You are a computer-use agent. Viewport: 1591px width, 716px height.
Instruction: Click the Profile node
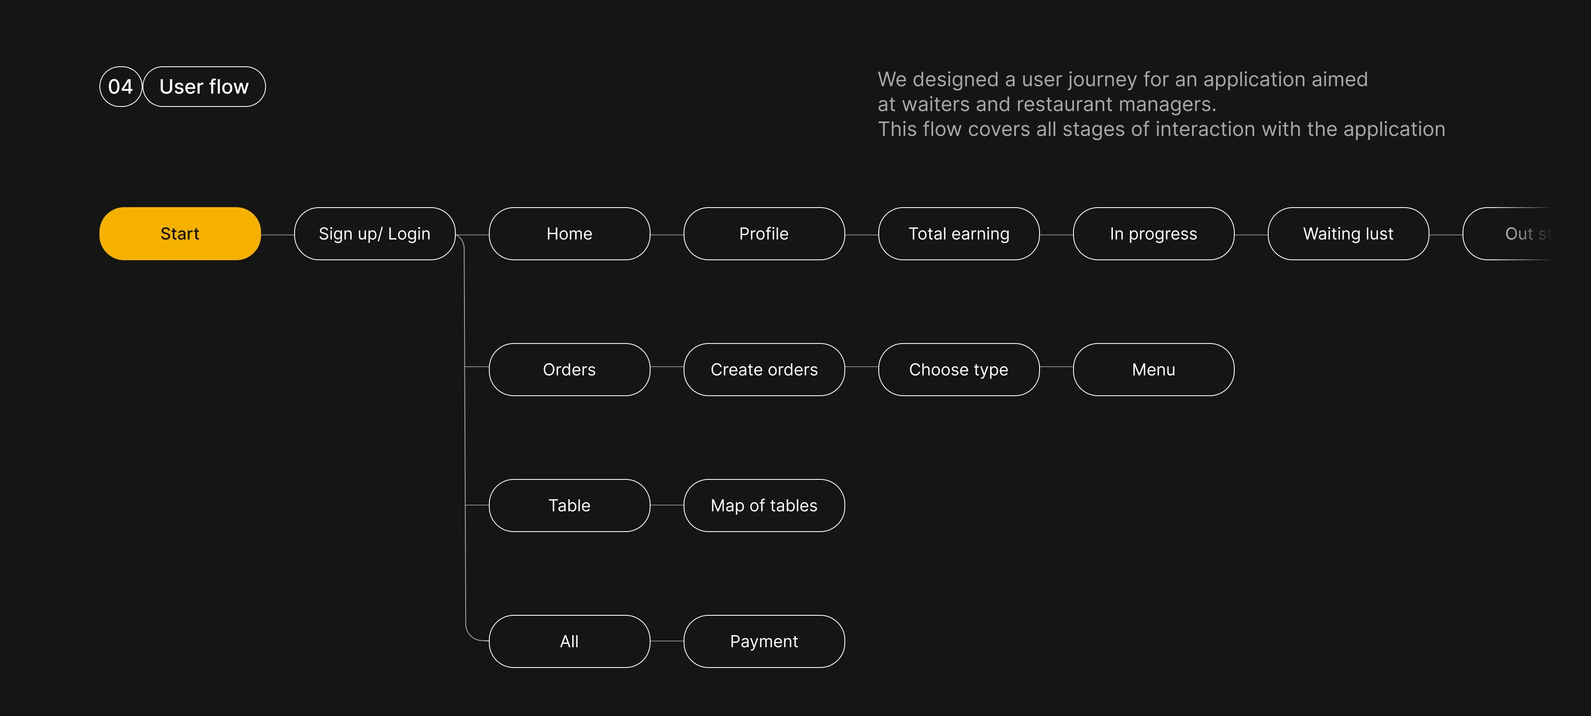point(764,234)
